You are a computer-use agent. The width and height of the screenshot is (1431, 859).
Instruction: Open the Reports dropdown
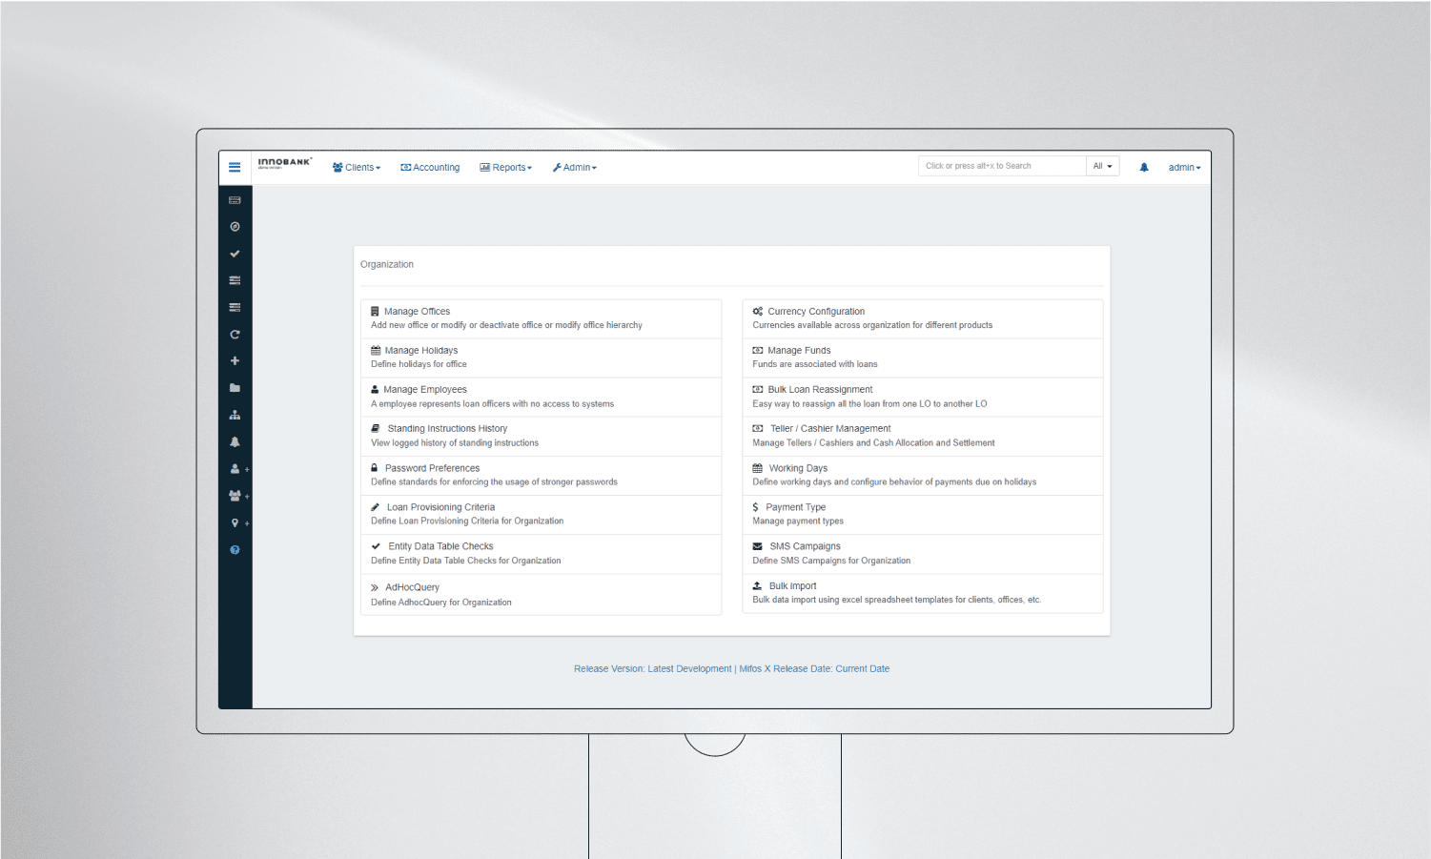pyautogui.click(x=505, y=167)
